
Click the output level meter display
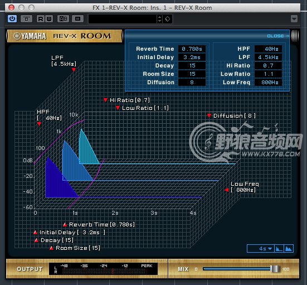103,269
